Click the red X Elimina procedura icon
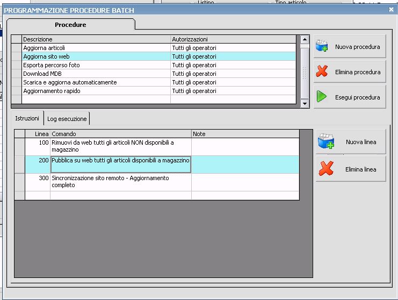Image resolution: width=398 pixels, height=300 pixels. [322, 71]
